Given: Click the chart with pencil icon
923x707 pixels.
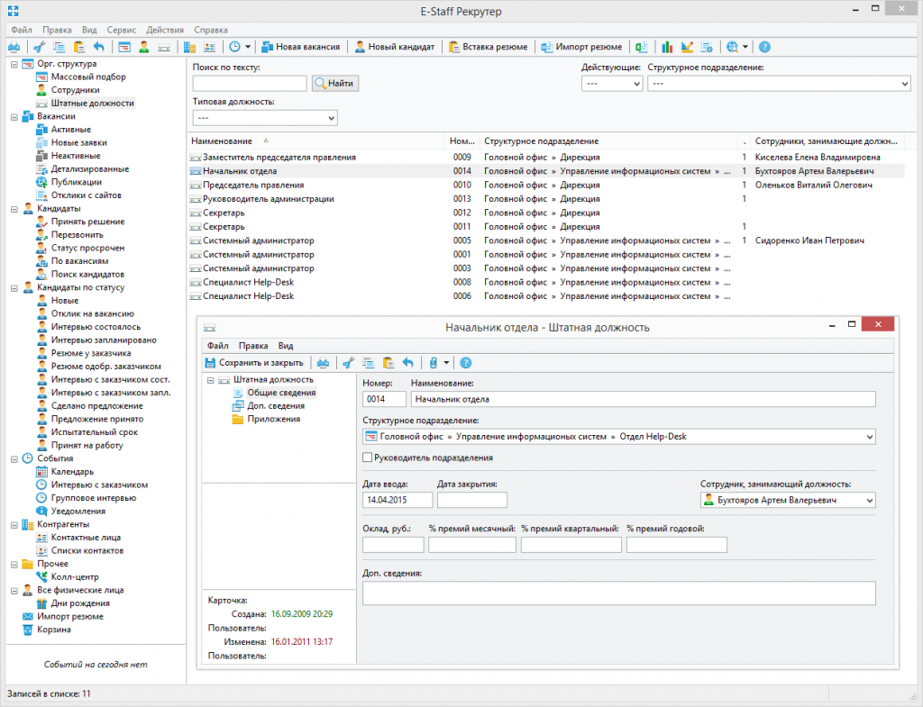Looking at the screenshot, I should point(687,47).
